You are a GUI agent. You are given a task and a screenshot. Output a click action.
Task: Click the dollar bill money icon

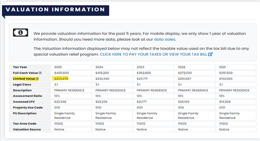tap(20, 33)
